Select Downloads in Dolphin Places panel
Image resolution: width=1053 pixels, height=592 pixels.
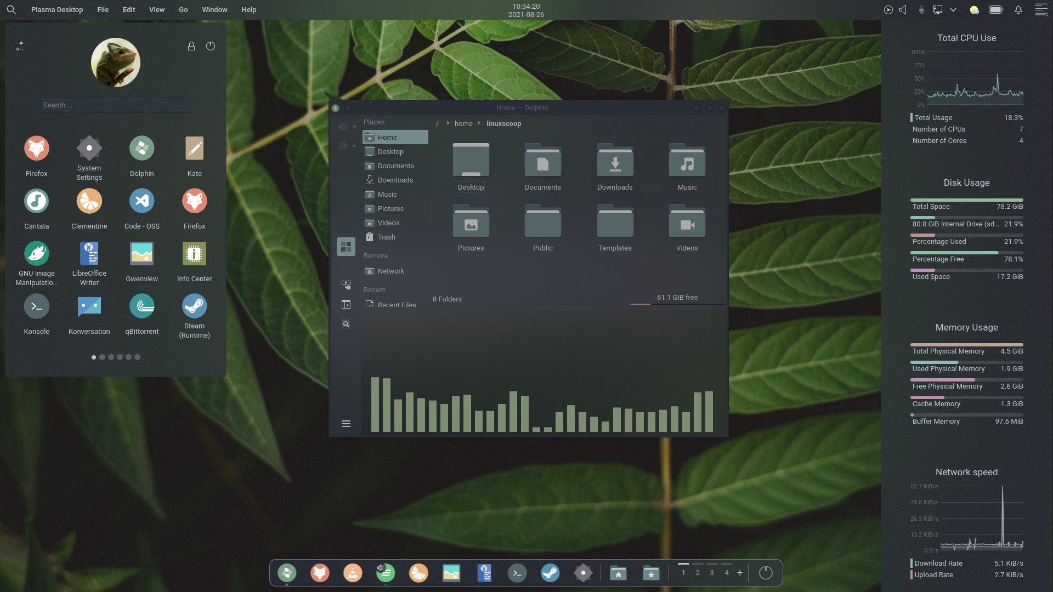coord(395,180)
